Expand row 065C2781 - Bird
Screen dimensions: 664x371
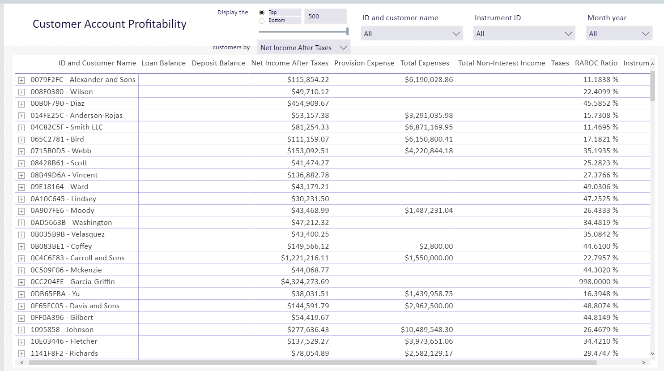point(21,140)
